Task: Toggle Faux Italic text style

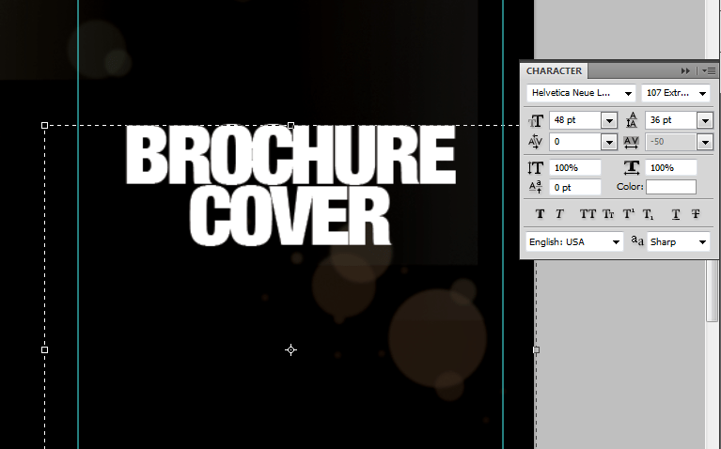Action: click(559, 214)
